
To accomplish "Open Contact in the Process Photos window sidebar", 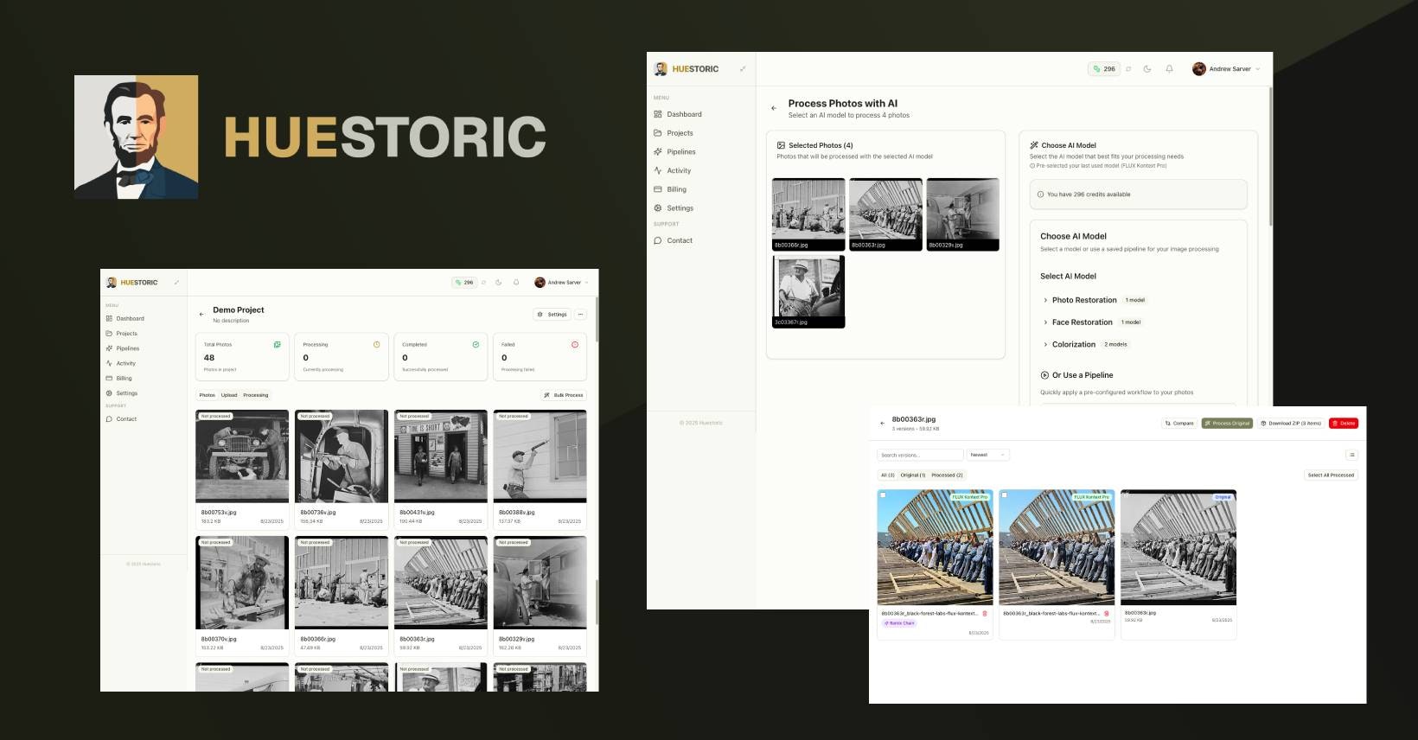I will [x=674, y=240].
